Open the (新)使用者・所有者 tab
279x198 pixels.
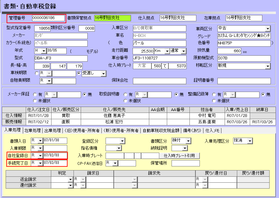pos(121,130)
